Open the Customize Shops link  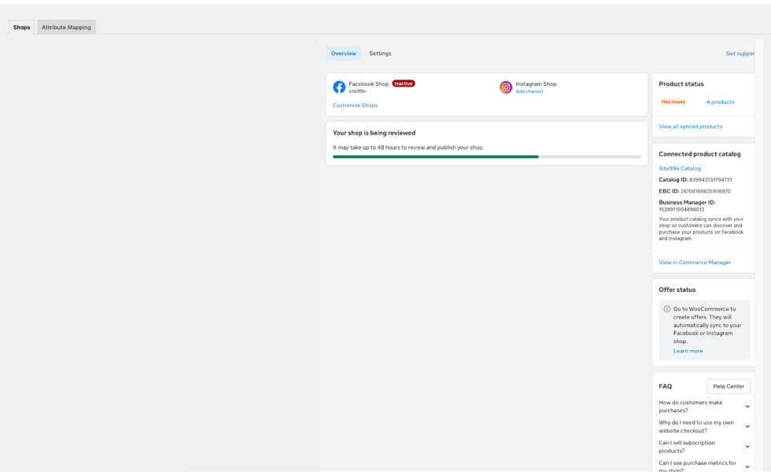(x=355, y=105)
